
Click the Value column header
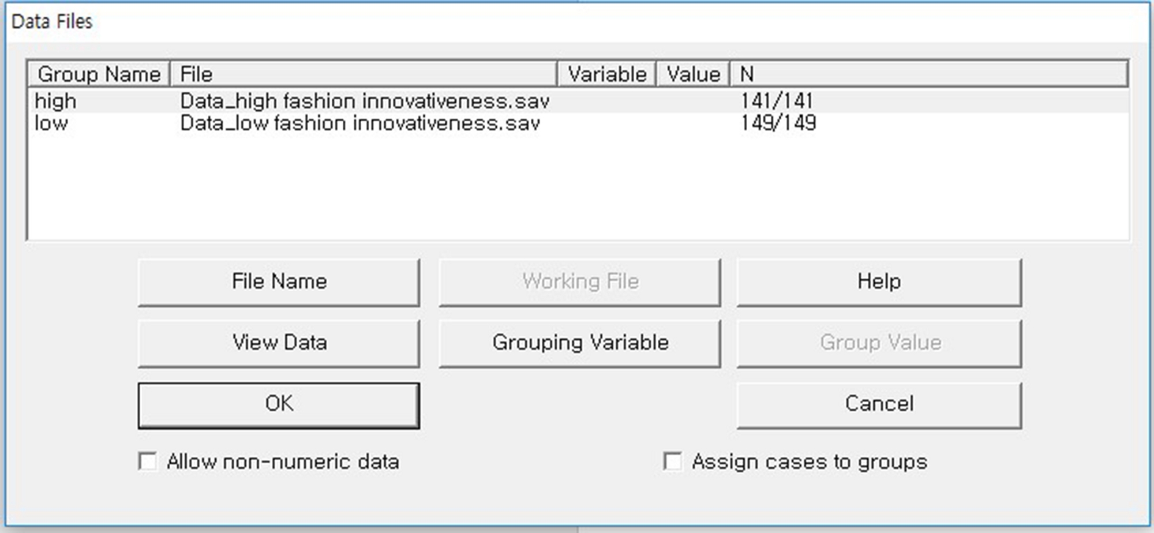coord(693,74)
